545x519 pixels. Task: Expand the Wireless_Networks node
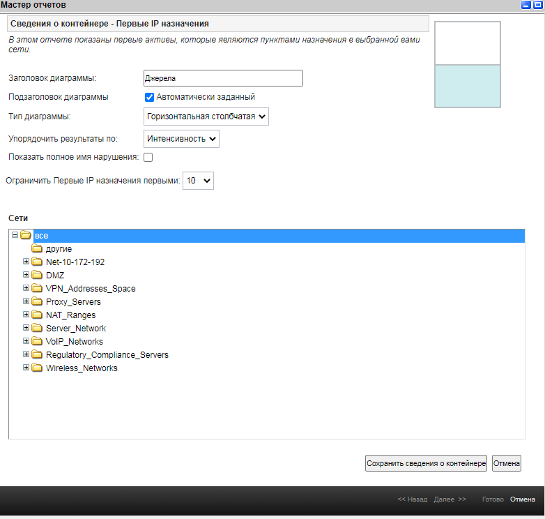click(26, 368)
